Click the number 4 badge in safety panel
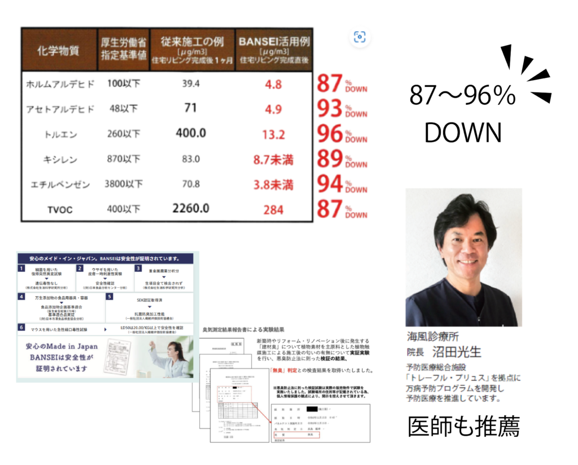 (x=21, y=296)
